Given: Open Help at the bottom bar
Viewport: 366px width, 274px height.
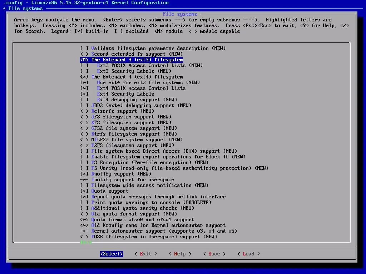Looking at the screenshot, I should (x=180, y=254).
